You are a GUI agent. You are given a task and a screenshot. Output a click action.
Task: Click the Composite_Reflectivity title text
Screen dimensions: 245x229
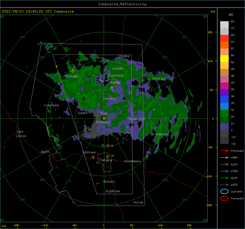122,4
